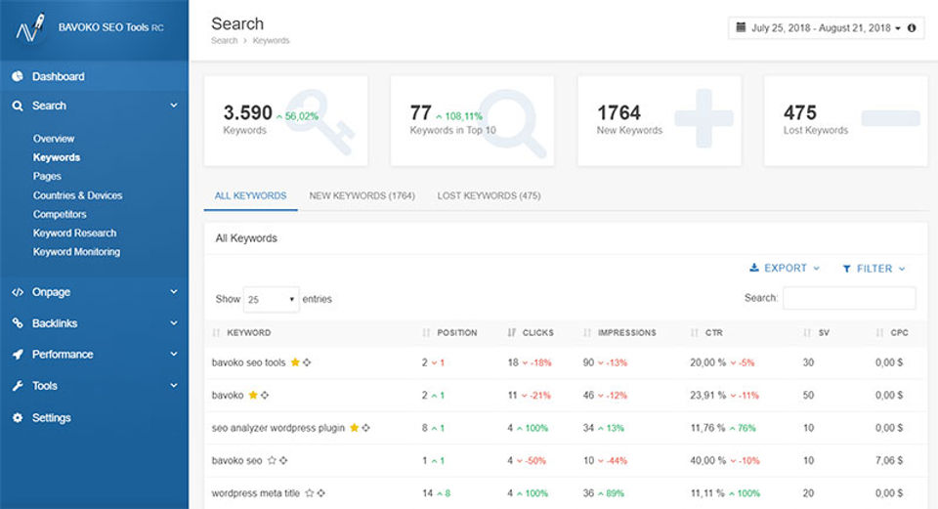The width and height of the screenshot is (938, 509).
Task: Open Pages in sidebar
Action: click(x=47, y=176)
